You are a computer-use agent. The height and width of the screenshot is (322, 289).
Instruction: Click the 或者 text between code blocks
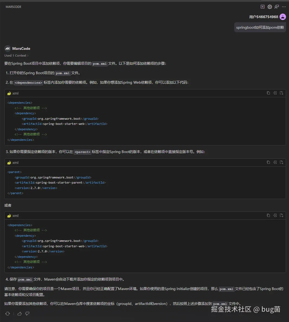click(8, 205)
